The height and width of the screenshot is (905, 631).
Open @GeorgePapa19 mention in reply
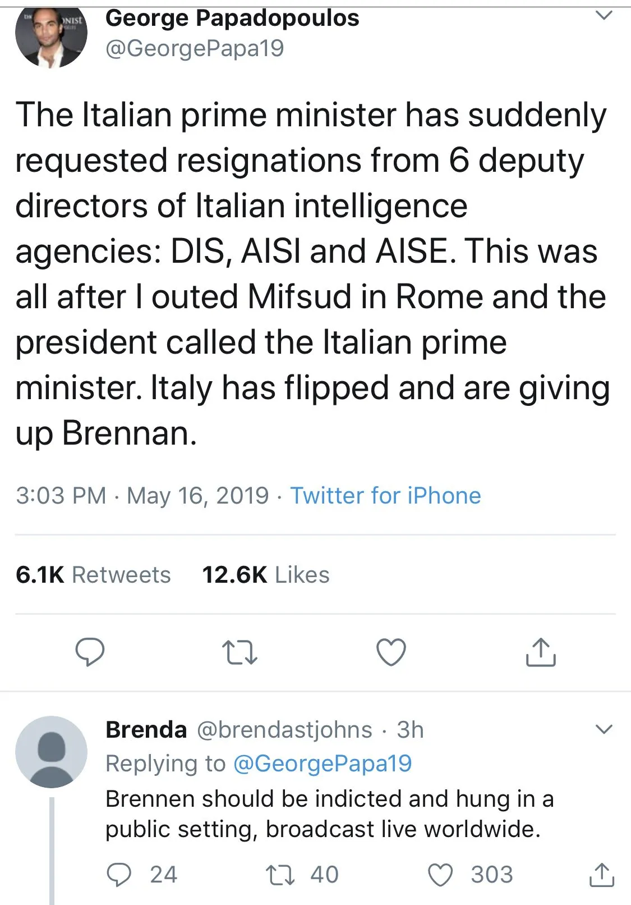[x=322, y=764]
